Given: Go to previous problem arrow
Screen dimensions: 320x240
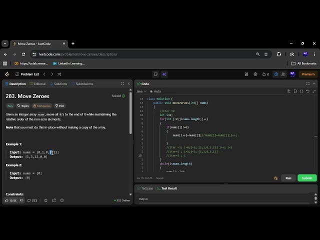Looking at the screenshot, I should [x=44, y=74].
